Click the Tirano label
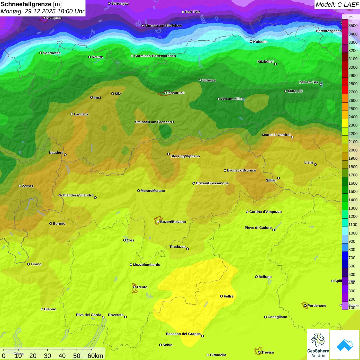Image resolution: width=360 pixels, height=360 pixels. tap(36, 264)
